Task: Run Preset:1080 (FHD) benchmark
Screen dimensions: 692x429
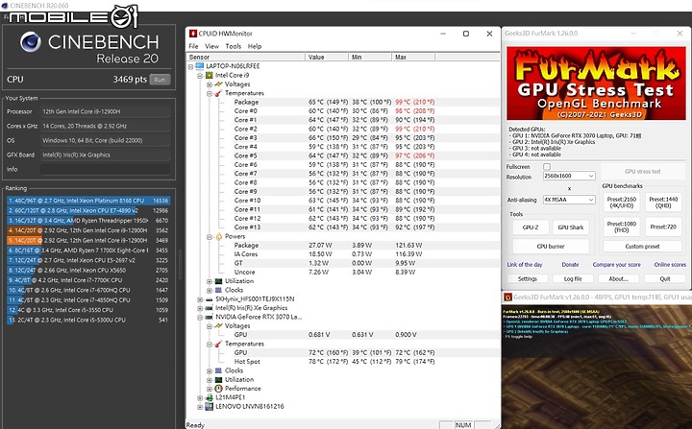Action: click(622, 227)
